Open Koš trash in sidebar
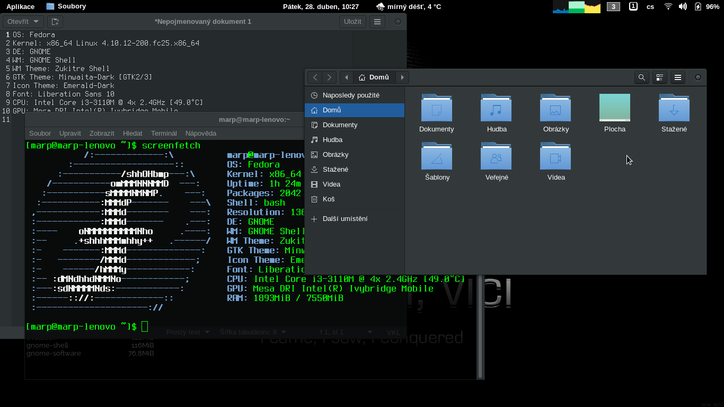The width and height of the screenshot is (724, 407). tap(355, 199)
